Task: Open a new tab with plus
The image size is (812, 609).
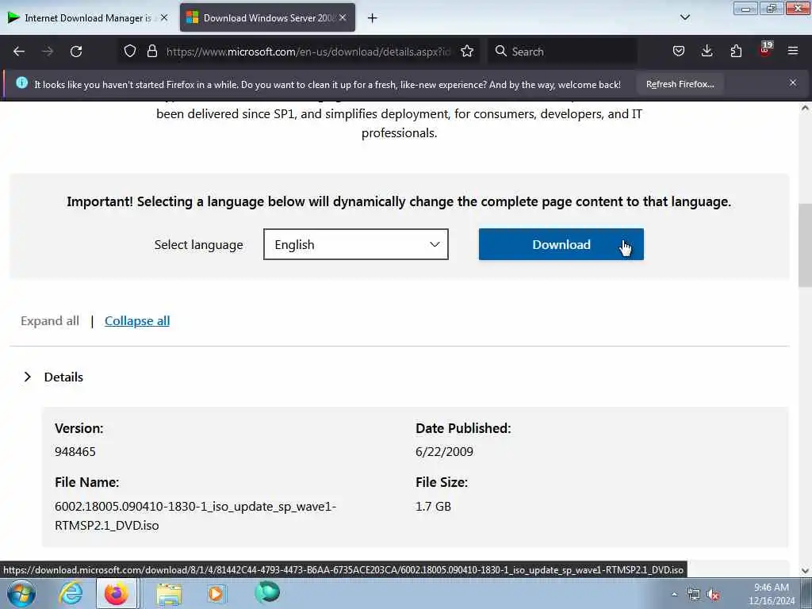Action: [x=373, y=18]
